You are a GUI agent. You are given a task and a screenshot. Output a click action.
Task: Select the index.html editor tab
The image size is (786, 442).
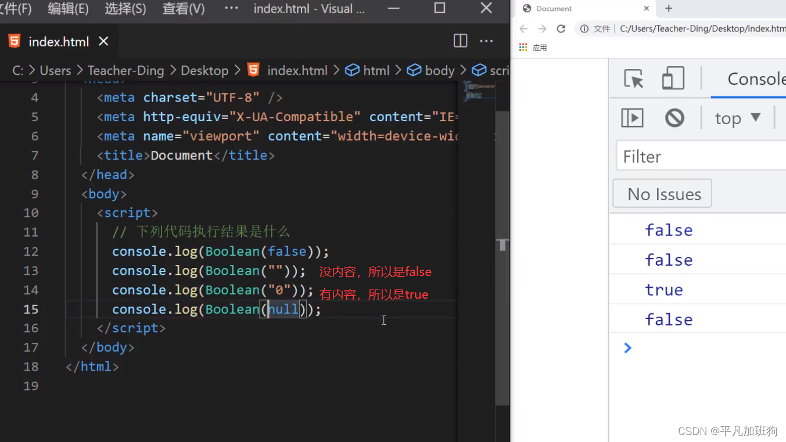point(59,42)
